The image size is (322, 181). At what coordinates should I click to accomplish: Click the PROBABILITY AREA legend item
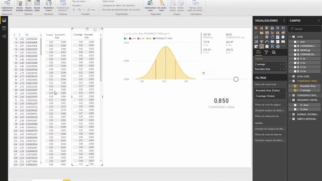[163, 39]
